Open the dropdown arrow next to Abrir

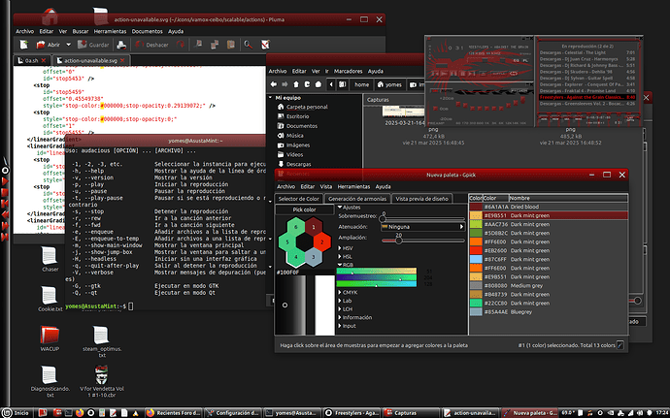[x=68, y=45]
